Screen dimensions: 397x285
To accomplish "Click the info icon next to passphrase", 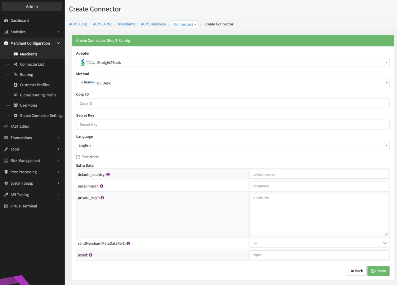I will coord(102,186).
